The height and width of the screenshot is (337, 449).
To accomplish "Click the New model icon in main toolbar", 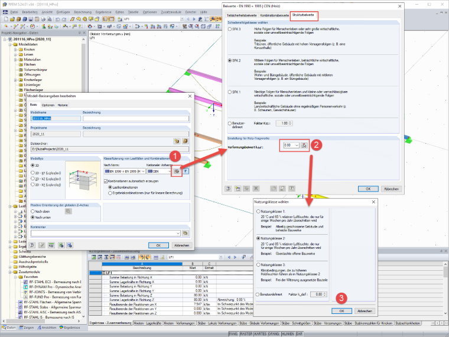I will [x=6, y=19].
